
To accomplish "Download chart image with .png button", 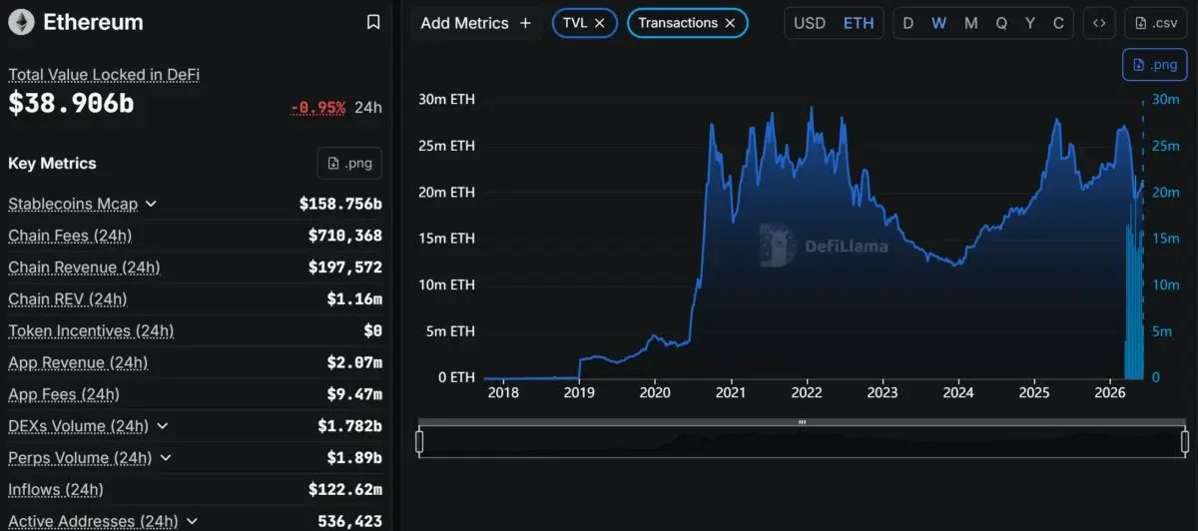I will point(1155,64).
